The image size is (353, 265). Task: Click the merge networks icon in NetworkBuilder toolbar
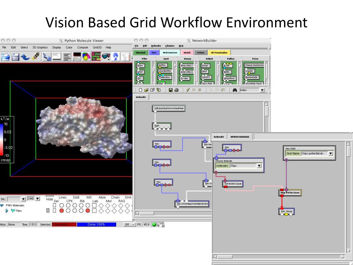(x=152, y=90)
